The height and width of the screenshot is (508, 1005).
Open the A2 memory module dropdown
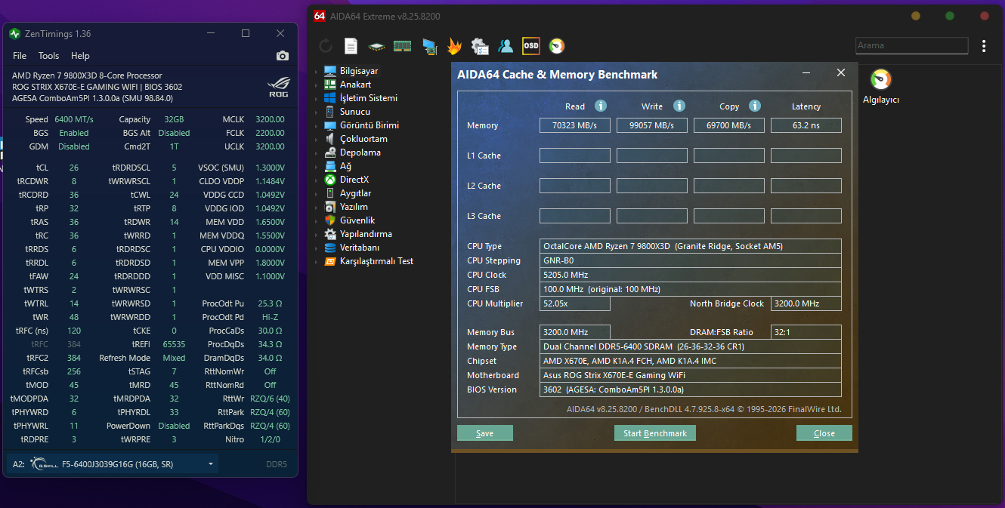click(112, 463)
